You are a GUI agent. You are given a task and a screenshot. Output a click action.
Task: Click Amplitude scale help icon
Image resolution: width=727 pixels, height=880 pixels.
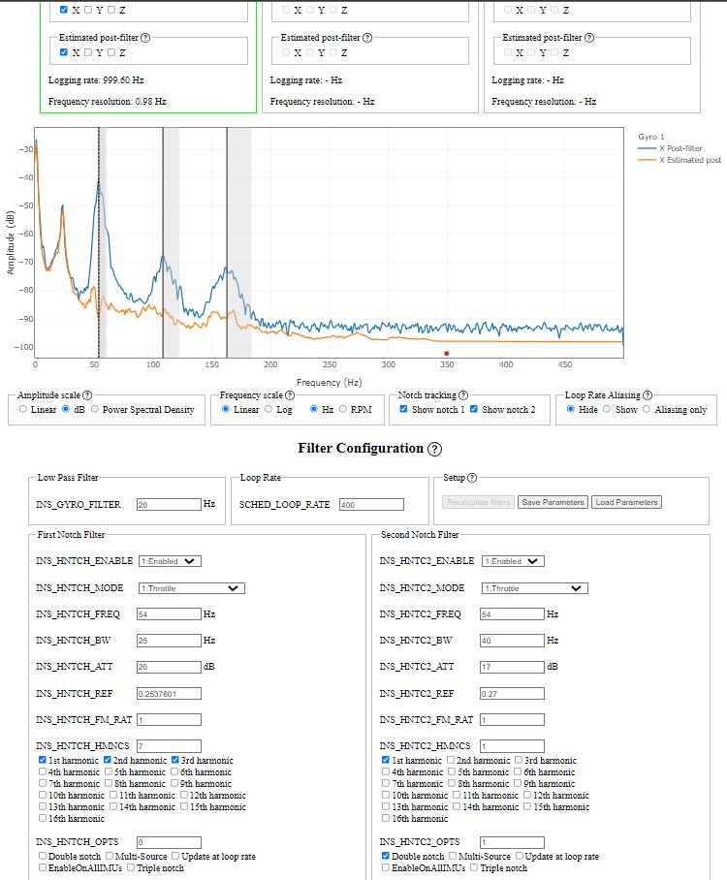[87, 395]
